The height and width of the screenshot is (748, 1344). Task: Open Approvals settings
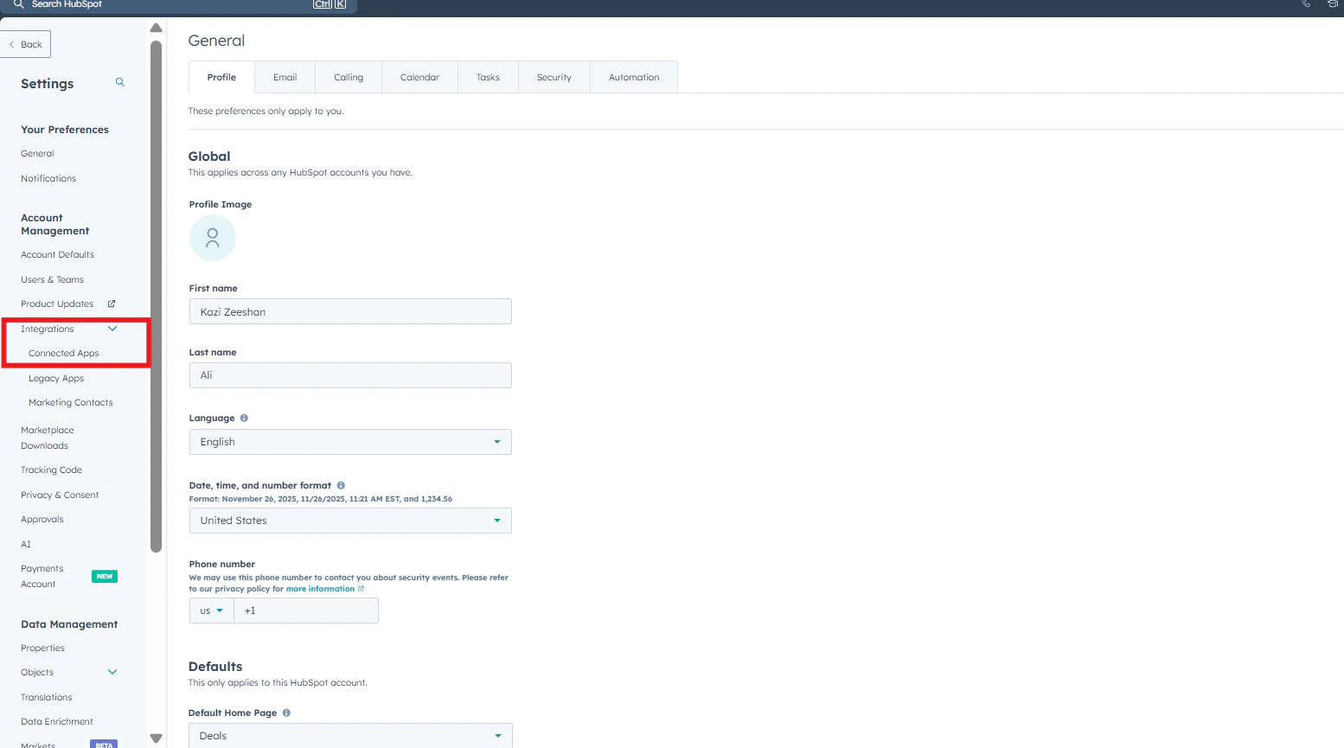tap(42, 519)
